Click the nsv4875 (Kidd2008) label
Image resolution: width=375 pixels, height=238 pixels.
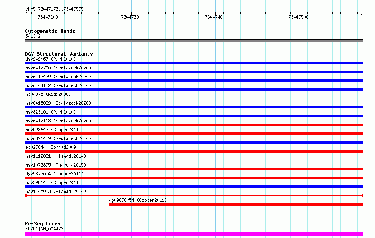(48, 94)
